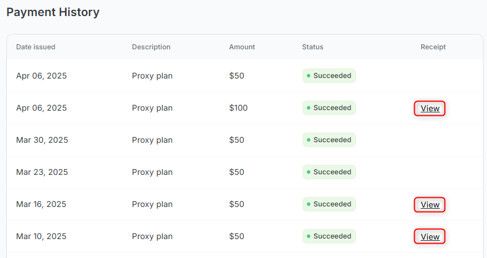This screenshot has width=487, height=258.
Task: Open the Mar 16, 2025 receipt View link
Action: [430, 205]
